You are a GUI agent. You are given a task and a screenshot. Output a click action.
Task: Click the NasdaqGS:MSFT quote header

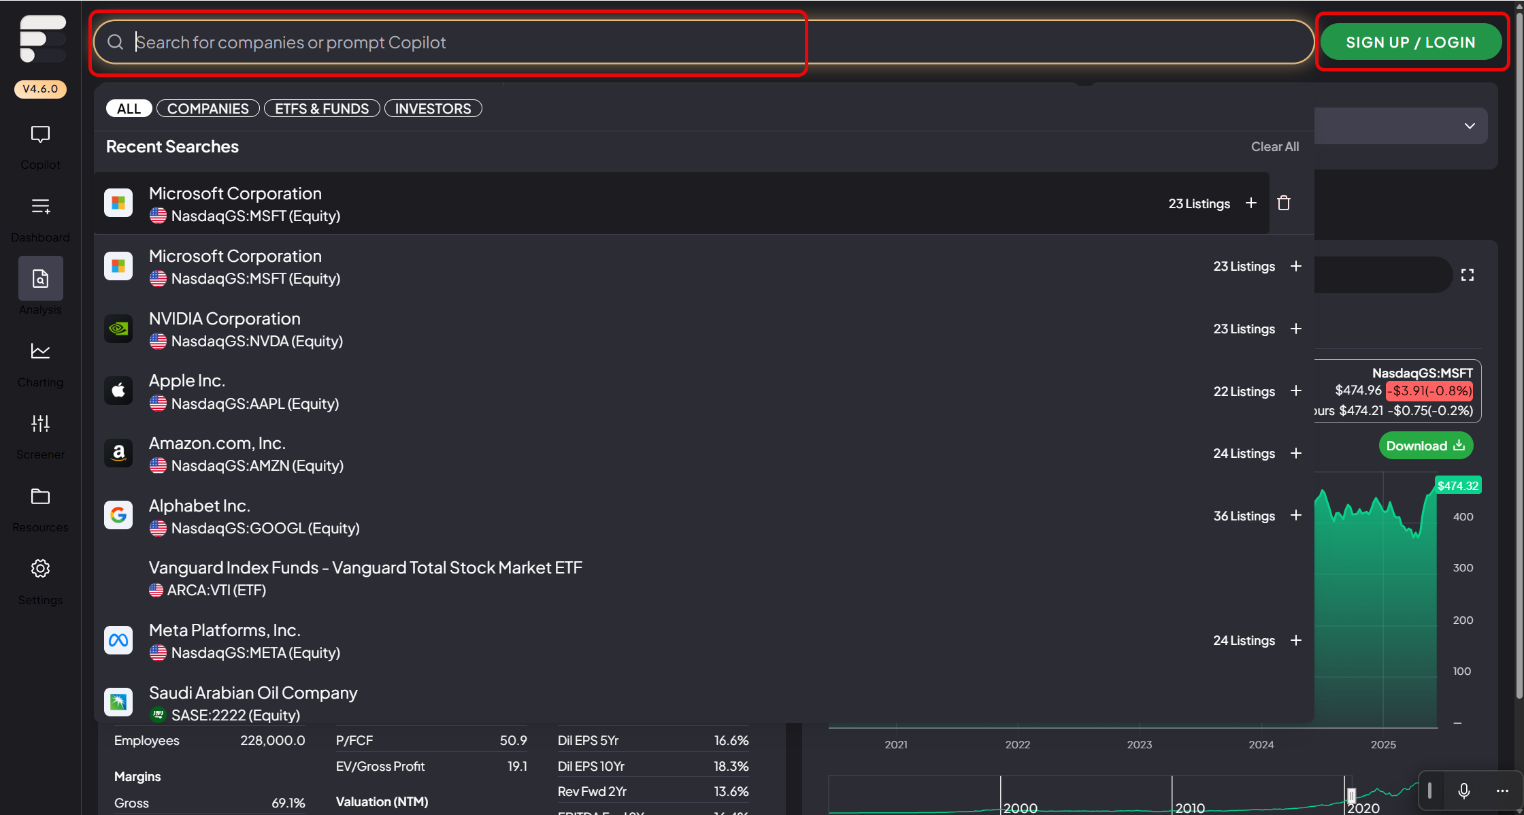tap(1422, 373)
